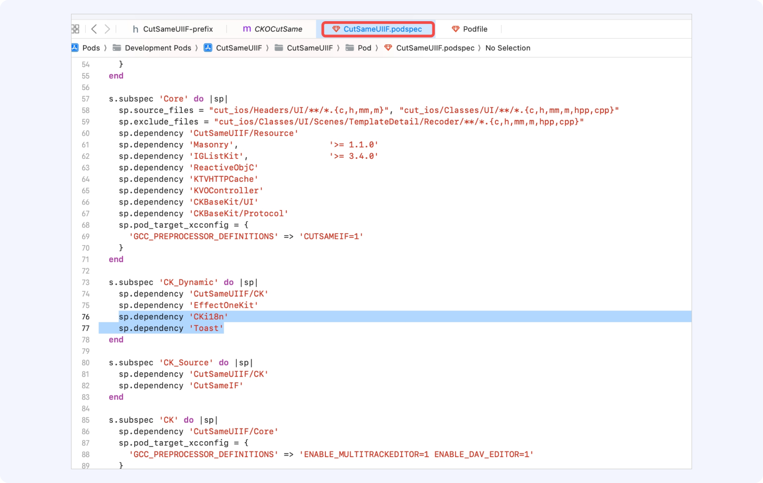This screenshot has width=763, height=483.
Task: Click the ruby icon beside CutSameUIIF.podspec breadcrumb
Action: coord(388,48)
